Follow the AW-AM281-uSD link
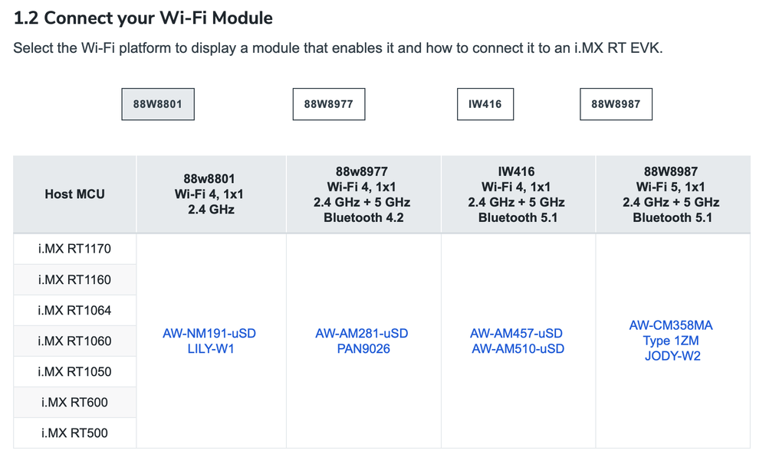Viewport: 766px width, 460px height. coord(362,334)
